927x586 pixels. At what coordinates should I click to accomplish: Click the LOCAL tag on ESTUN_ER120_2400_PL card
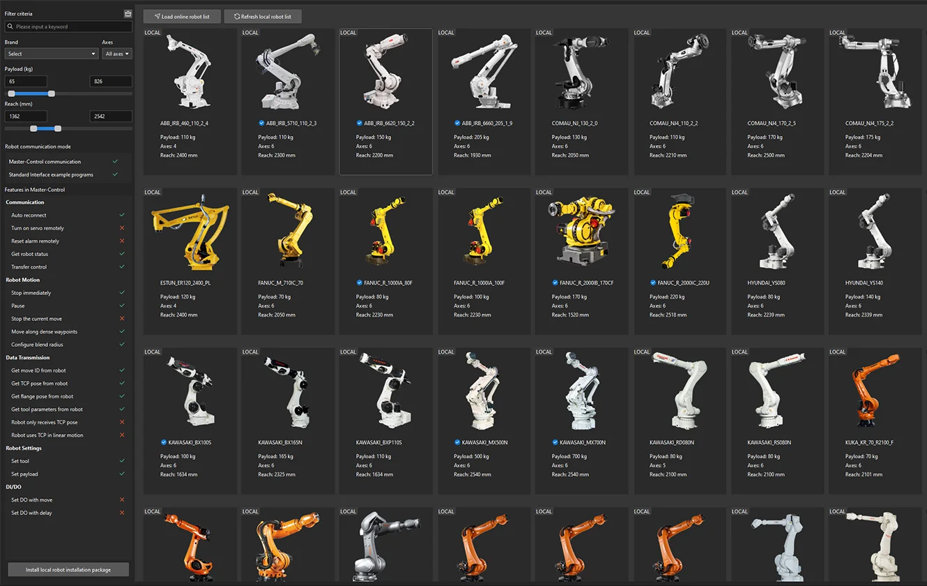tap(152, 193)
